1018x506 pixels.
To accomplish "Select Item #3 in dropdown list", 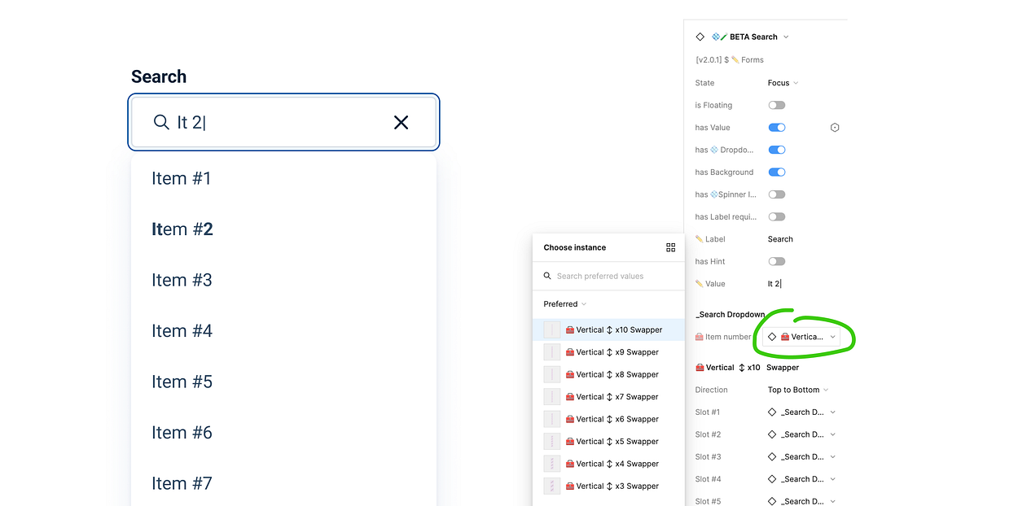I will (283, 280).
